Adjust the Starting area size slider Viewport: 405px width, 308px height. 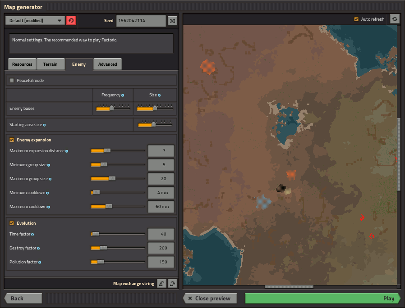[155, 125]
